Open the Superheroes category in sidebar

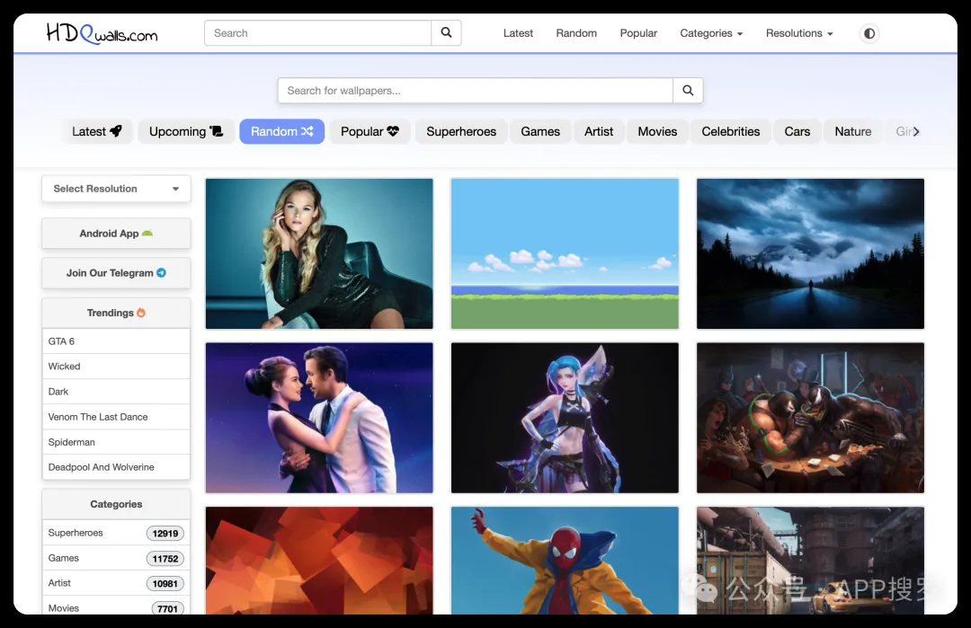116,533
